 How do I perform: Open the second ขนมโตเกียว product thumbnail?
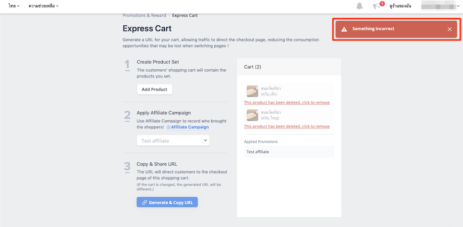[252, 115]
